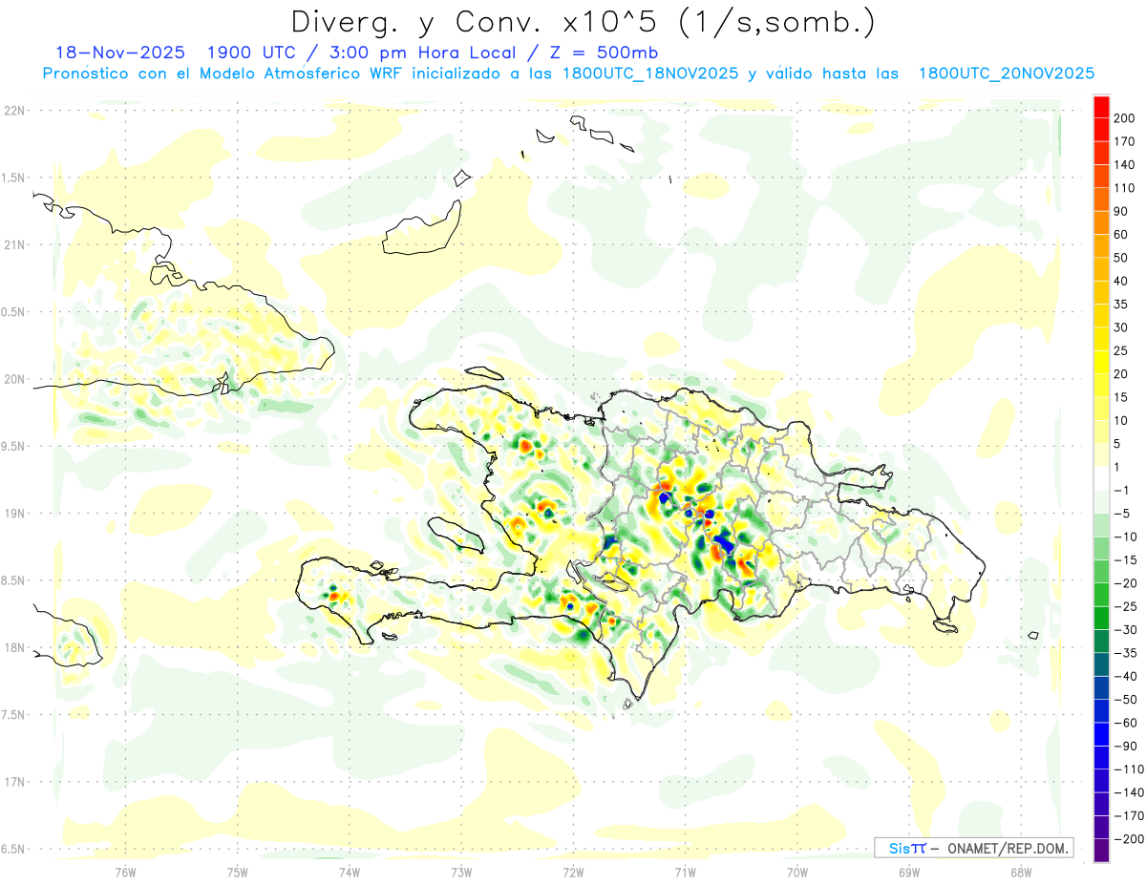Screen dimensions: 1146x885
Task: Click the '110' positive color scale value
Action: click(x=1124, y=188)
